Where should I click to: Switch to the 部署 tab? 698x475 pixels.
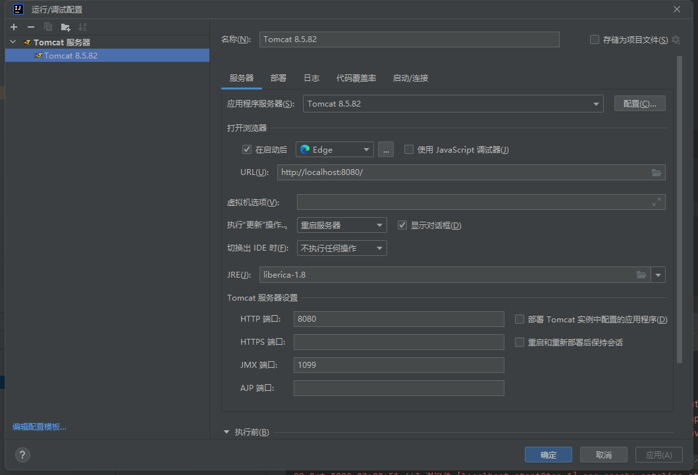click(x=279, y=78)
